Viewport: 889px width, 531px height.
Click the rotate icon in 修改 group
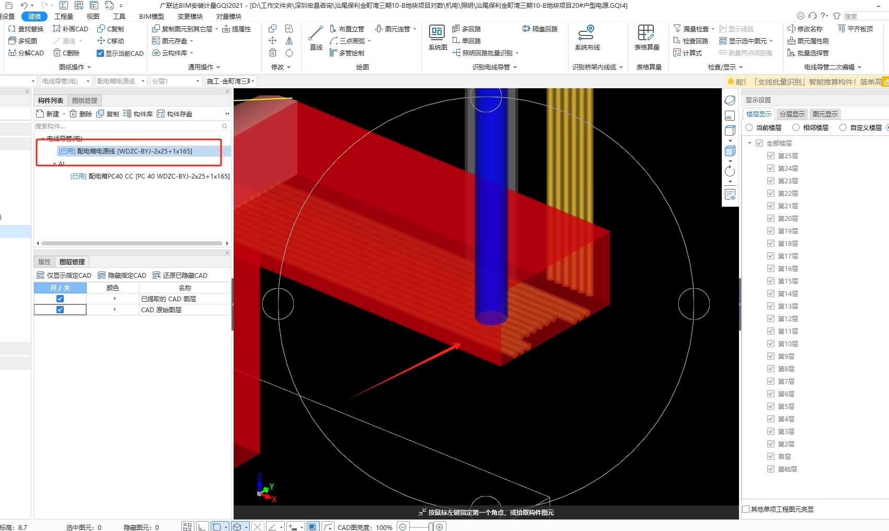click(289, 53)
